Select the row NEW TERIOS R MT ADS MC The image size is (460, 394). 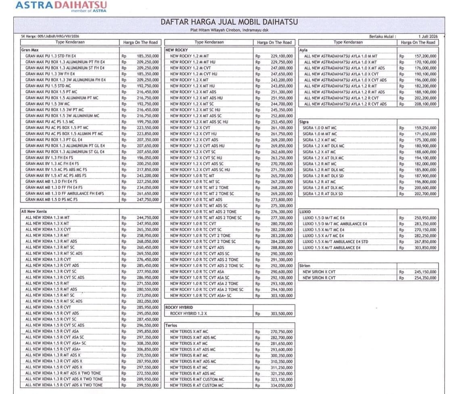tap(230, 361)
